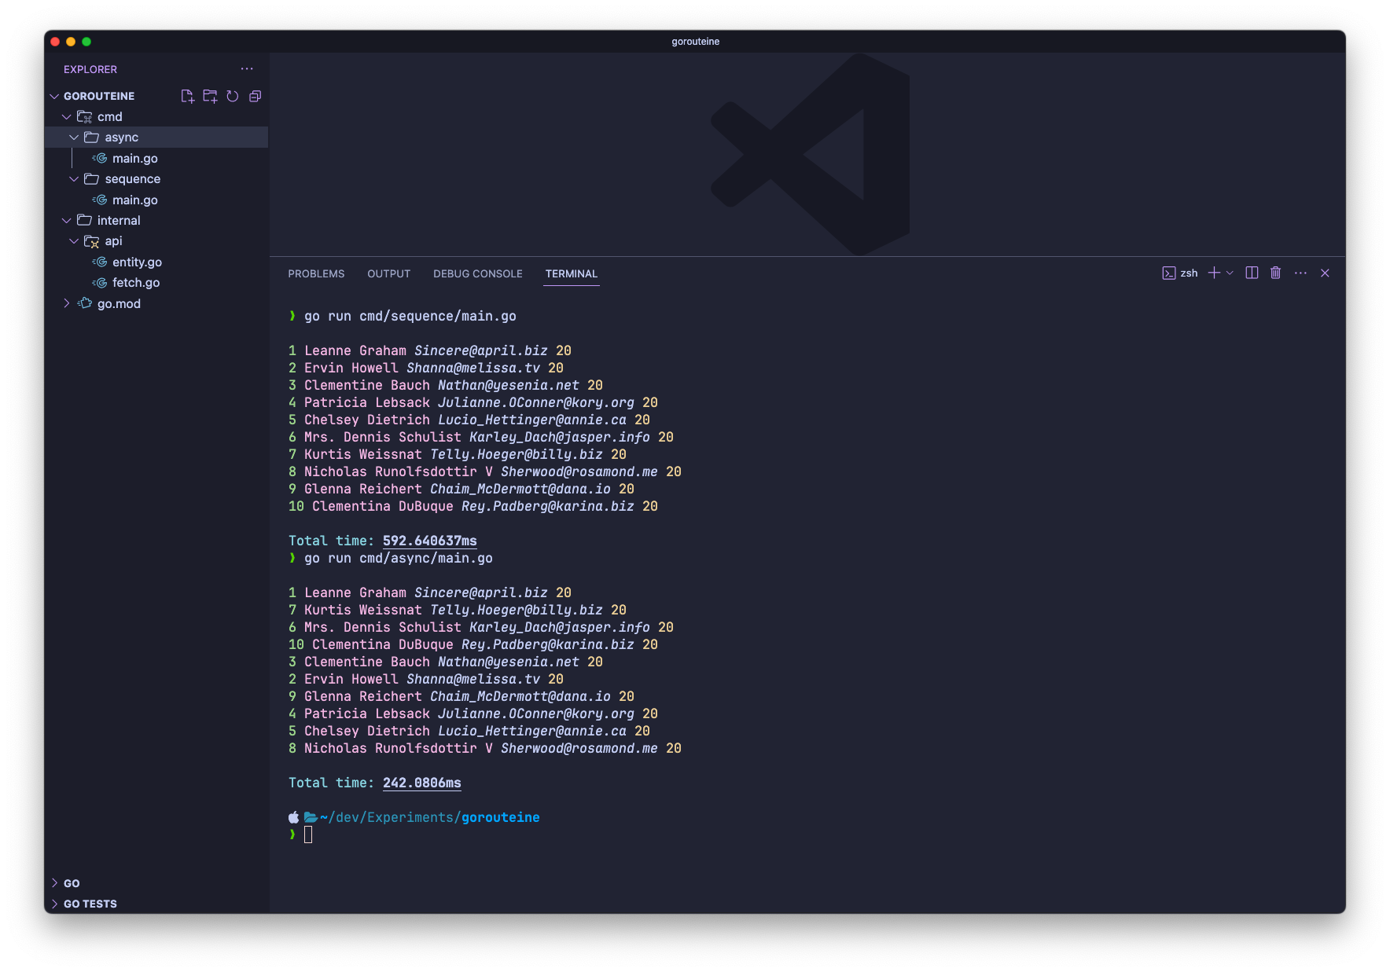Image resolution: width=1390 pixels, height=972 pixels.
Task: Click the folder icon in terminal prompt
Action: click(311, 817)
